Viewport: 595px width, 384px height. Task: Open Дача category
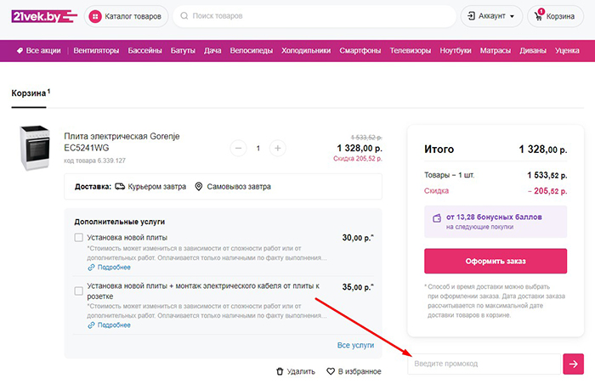click(212, 50)
